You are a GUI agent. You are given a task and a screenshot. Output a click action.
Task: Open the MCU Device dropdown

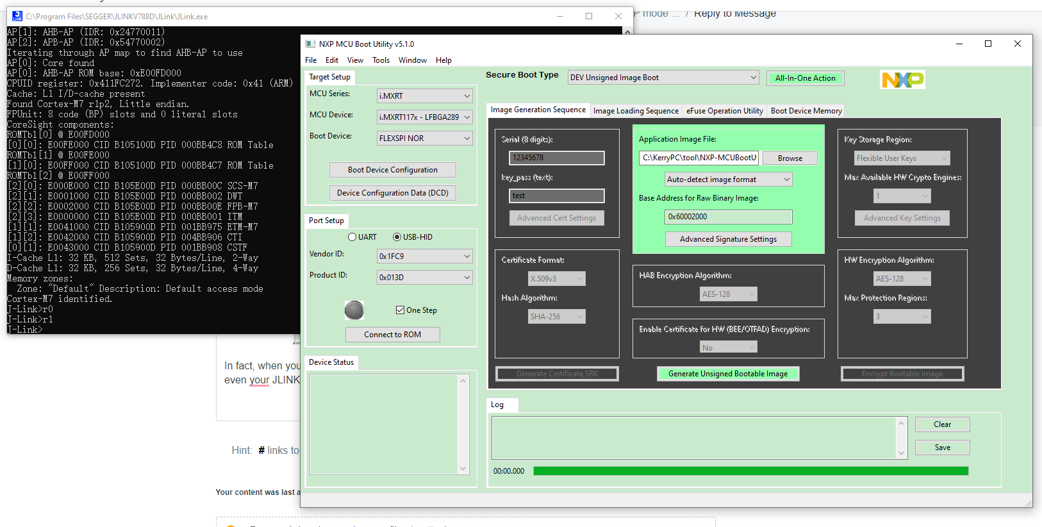(x=424, y=117)
